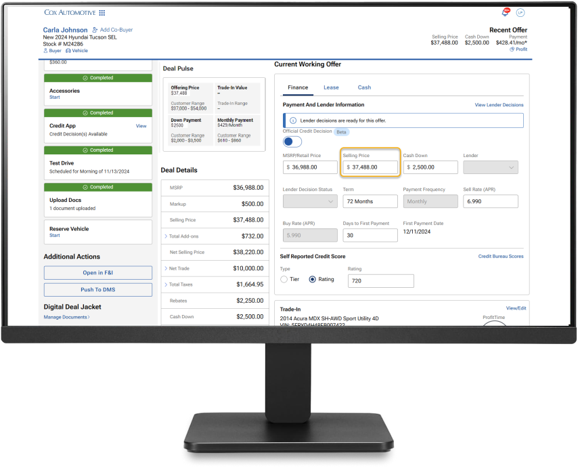Select the Tier radio button
578x468 pixels.
[x=285, y=279]
